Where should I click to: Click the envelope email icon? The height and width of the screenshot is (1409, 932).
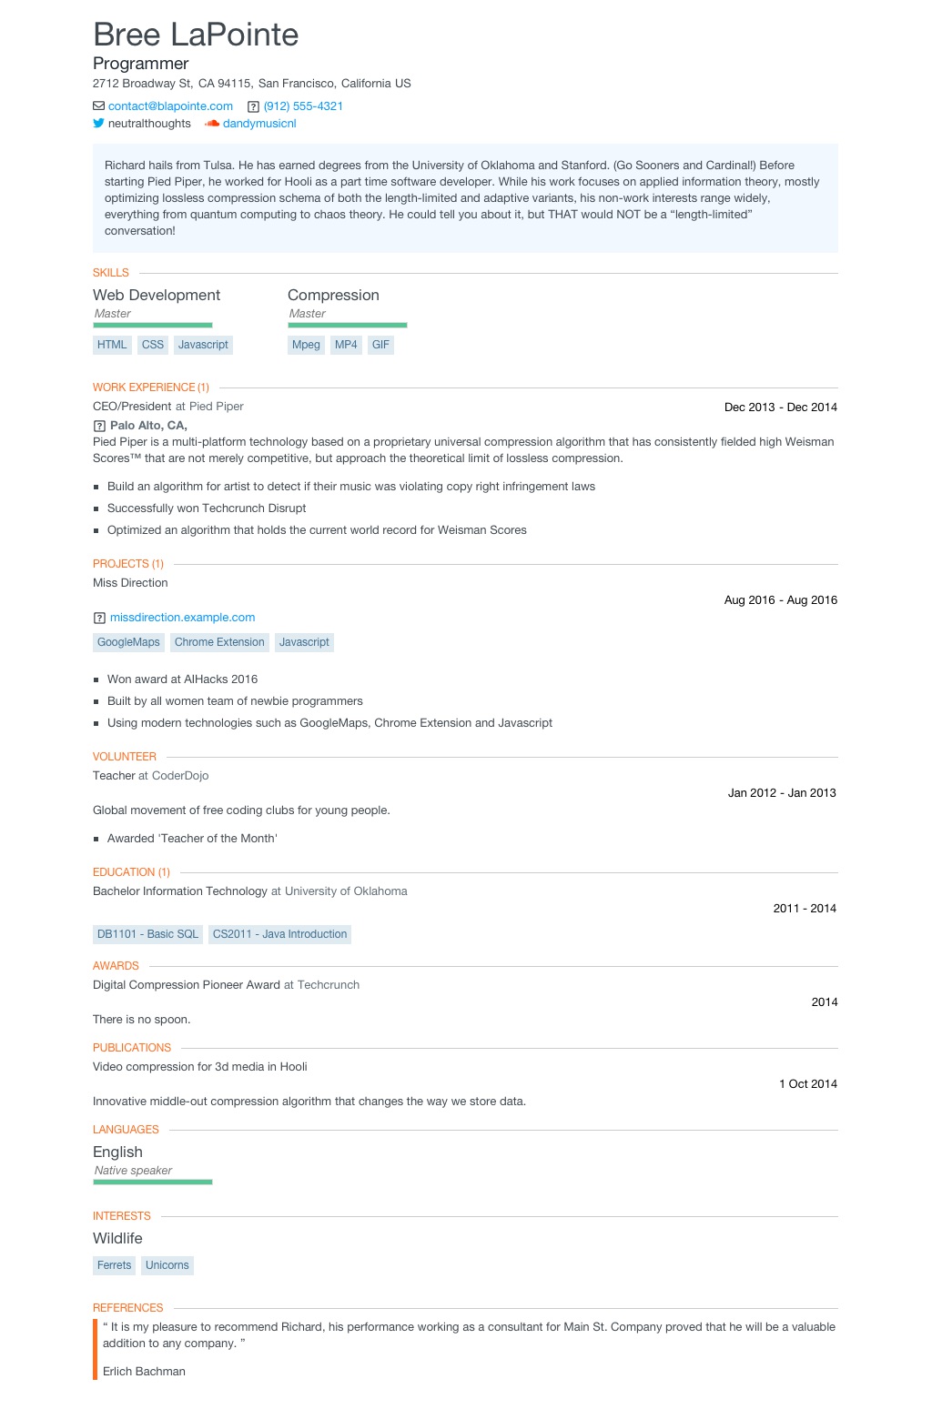click(98, 106)
